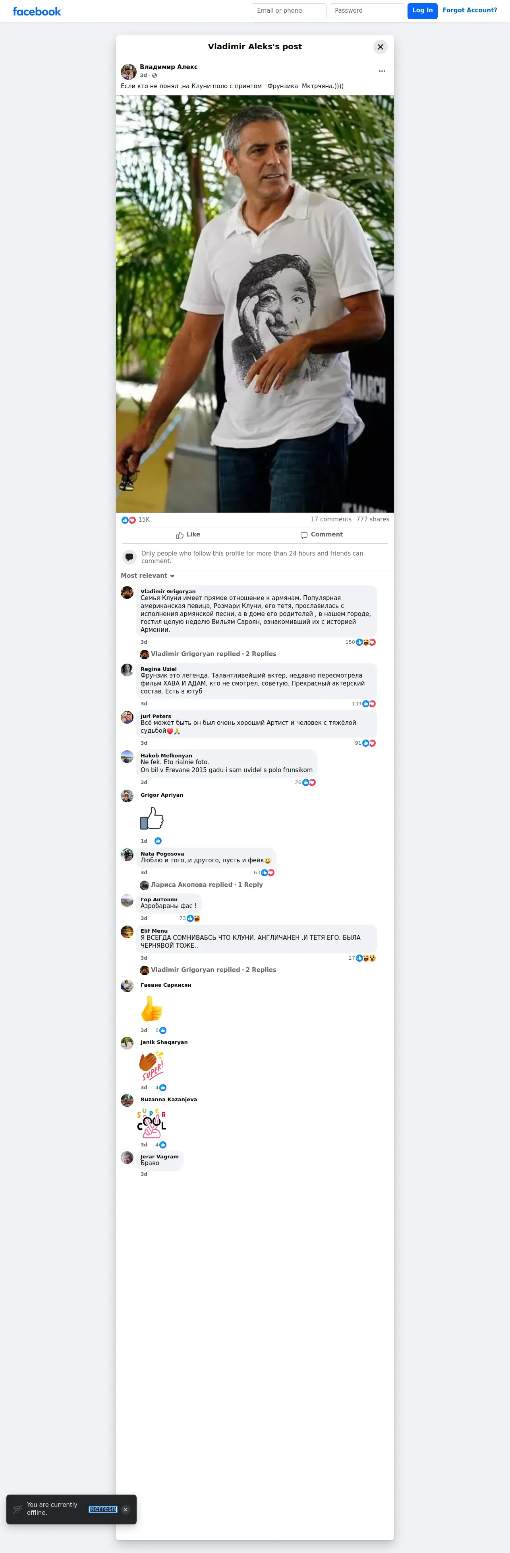The image size is (510, 1553).
Task: Dismiss the offline notification toast
Action: click(x=126, y=1510)
